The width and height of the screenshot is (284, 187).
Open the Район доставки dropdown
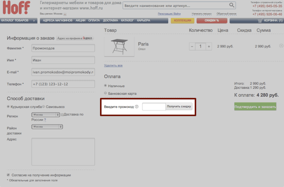click(47, 127)
